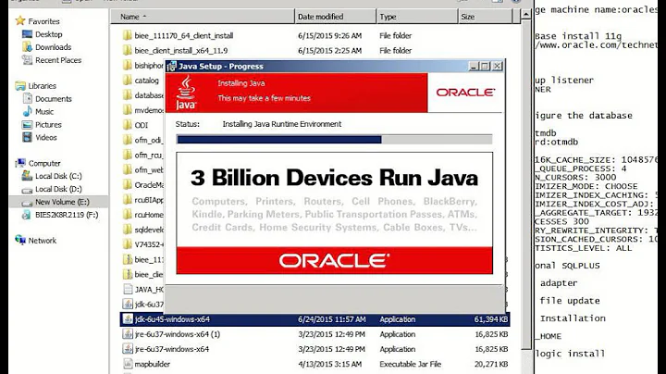Click the ODI folder icon
This screenshot has width=666, height=374.
click(128, 125)
